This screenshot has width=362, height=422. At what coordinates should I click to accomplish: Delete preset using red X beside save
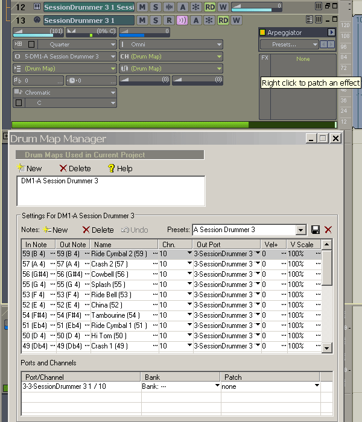pyautogui.click(x=328, y=230)
